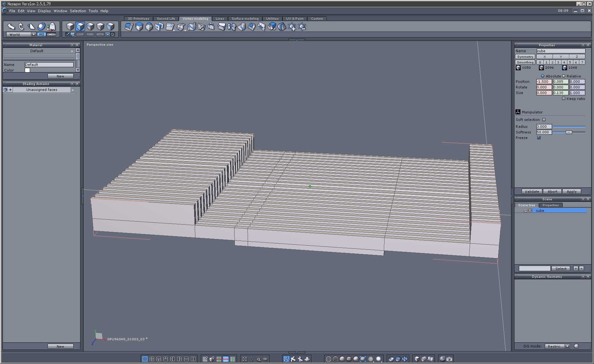Click the camera snapshot icon in bottom toolbar
This screenshot has height=364, width=594.
pos(449,359)
